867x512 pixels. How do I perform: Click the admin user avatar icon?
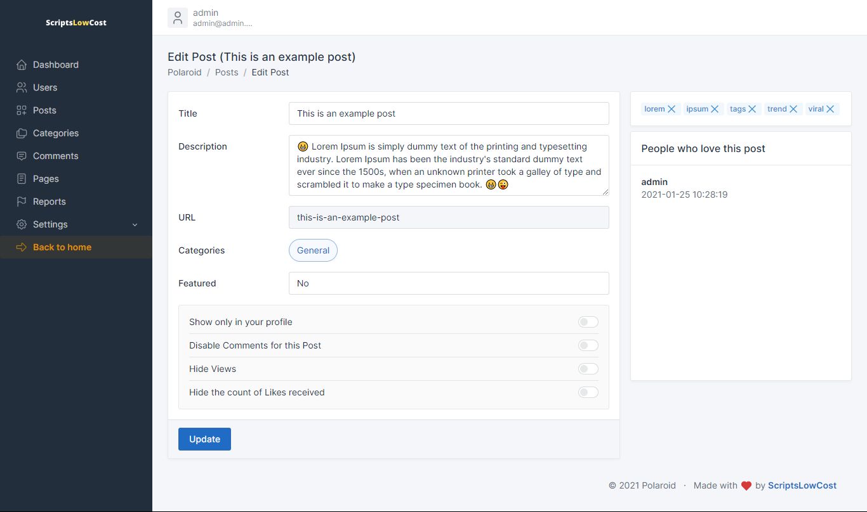coord(178,18)
